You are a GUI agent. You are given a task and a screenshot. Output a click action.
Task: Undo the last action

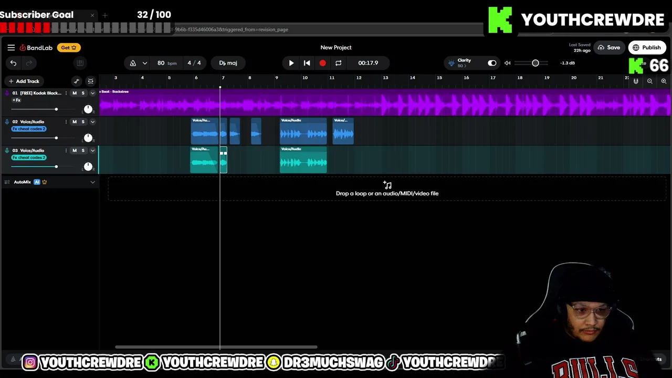pyautogui.click(x=13, y=63)
